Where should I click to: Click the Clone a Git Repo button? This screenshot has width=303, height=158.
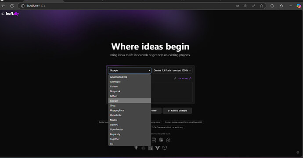(x=177, y=111)
